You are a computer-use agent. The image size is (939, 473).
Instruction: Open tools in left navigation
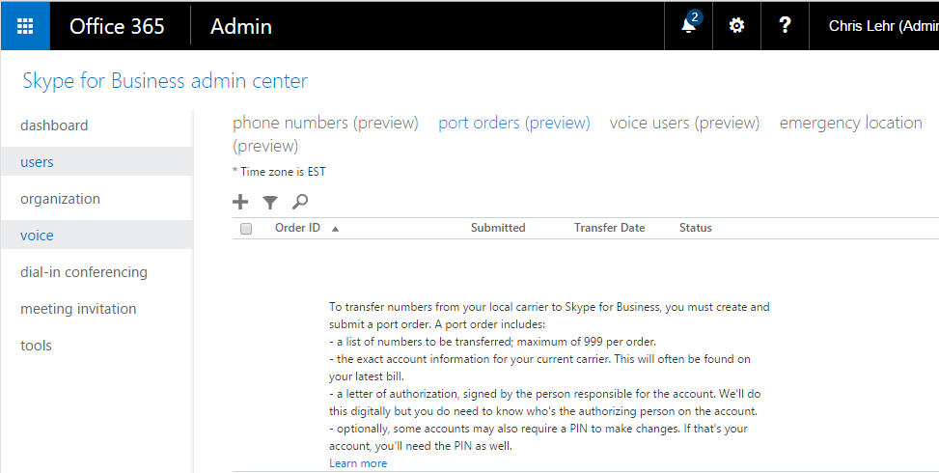click(36, 346)
